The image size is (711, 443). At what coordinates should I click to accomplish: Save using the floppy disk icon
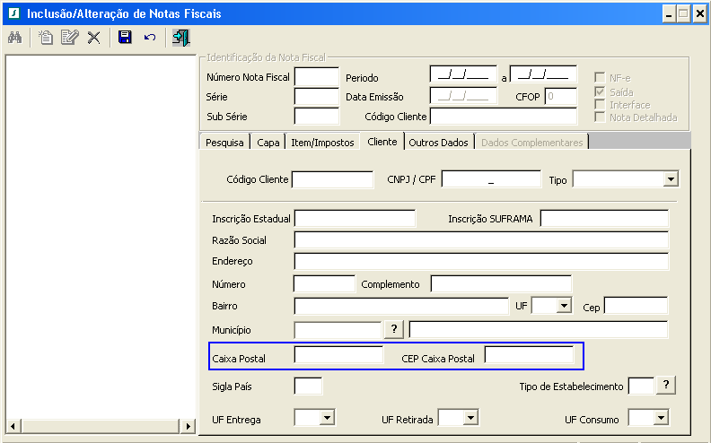click(x=126, y=38)
